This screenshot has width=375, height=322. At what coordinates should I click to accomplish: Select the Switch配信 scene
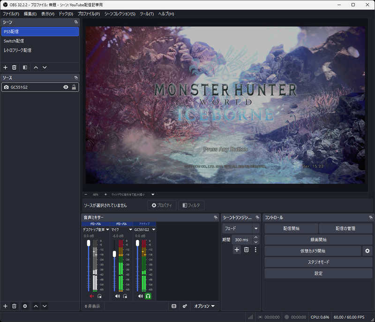point(40,41)
